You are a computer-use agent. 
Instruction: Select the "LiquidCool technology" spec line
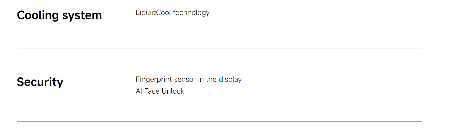coord(172,13)
